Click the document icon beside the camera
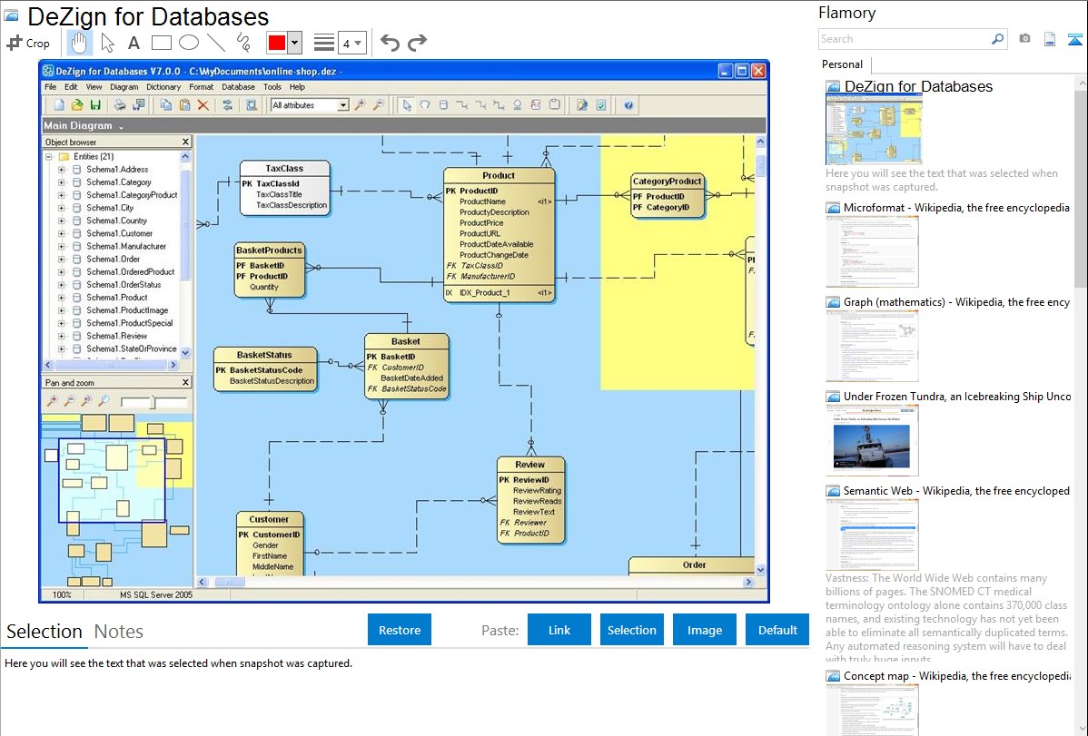This screenshot has width=1088, height=736. (x=1050, y=39)
